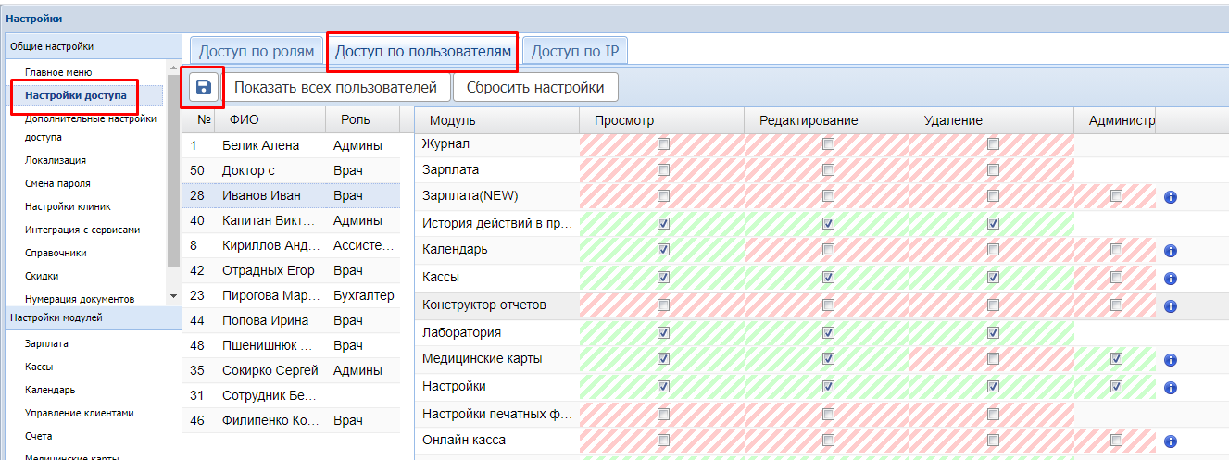Click Показать всех пользователей button

coord(334,88)
